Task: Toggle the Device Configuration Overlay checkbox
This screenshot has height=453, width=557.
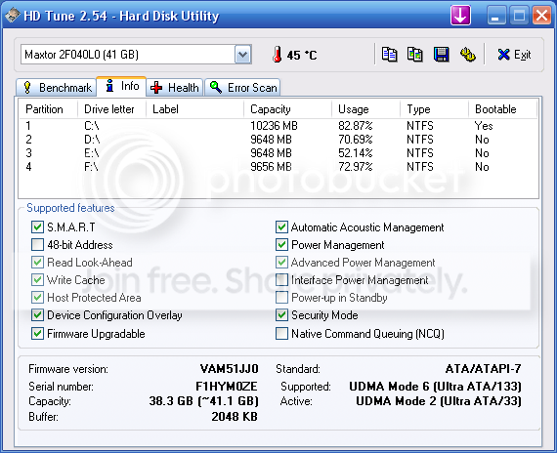Action: 37,315
